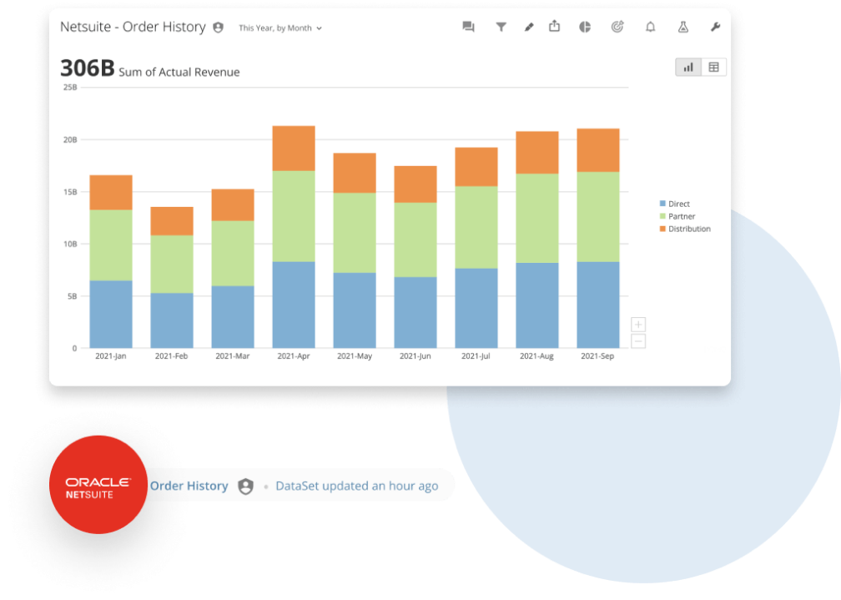Switch to bar chart view
This screenshot has height=600, width=841.
(688, 67)
